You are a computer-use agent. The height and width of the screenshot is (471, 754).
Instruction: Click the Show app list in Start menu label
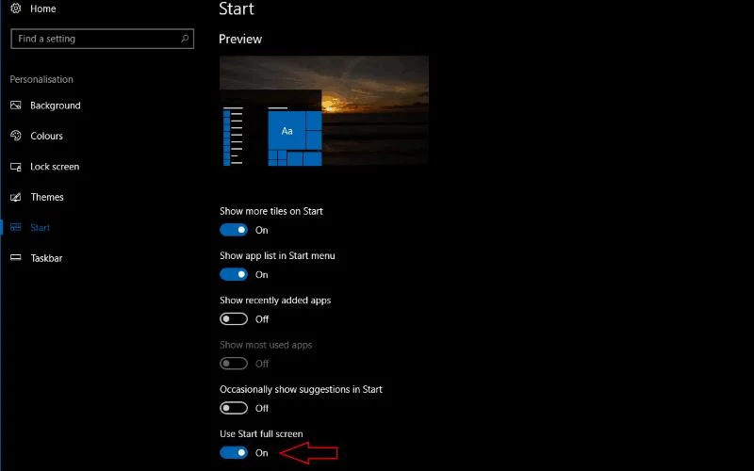coord(277,255)
